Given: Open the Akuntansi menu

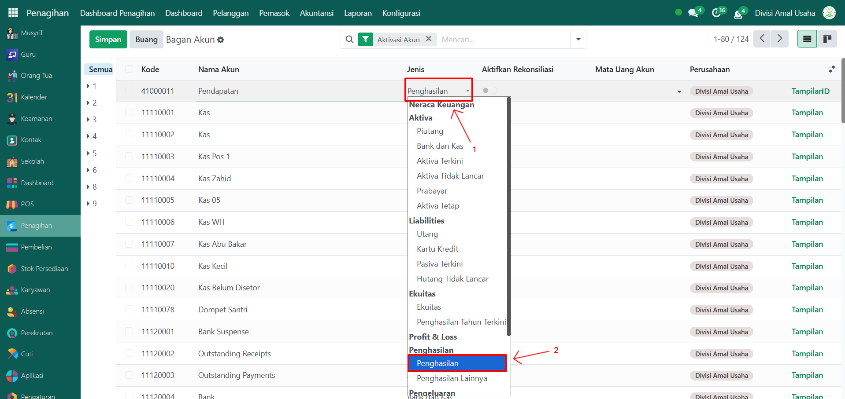Looking at the screenshot, I should [x=316, y=13].
